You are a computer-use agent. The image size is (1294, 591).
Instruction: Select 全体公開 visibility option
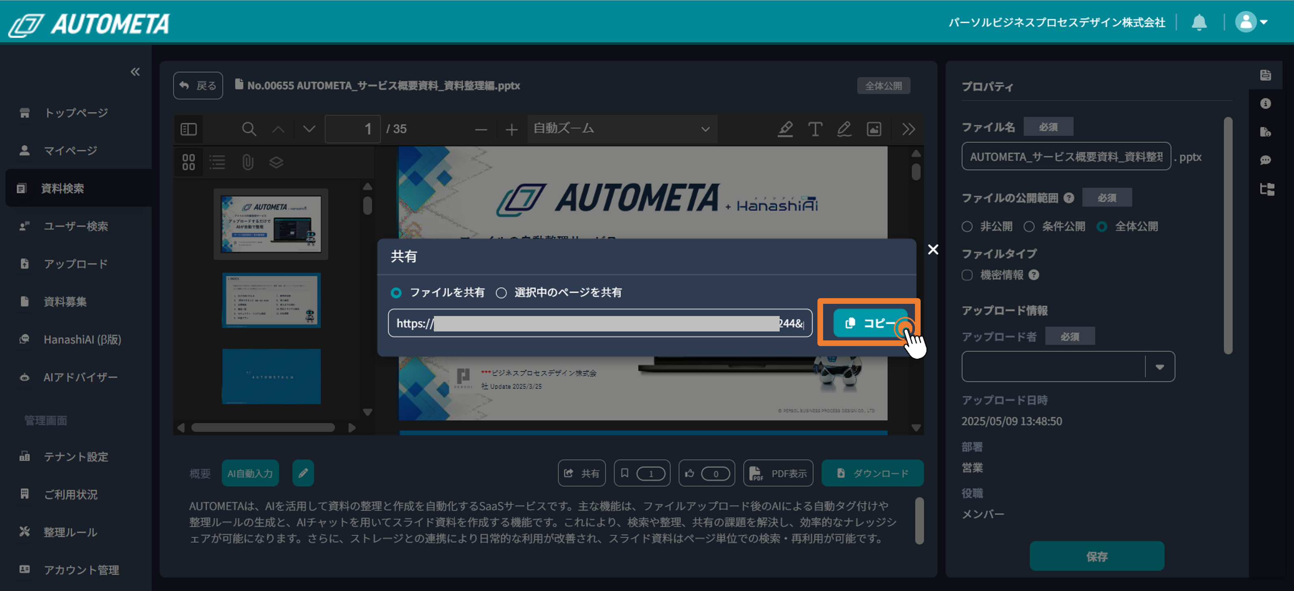point(1101,227)
